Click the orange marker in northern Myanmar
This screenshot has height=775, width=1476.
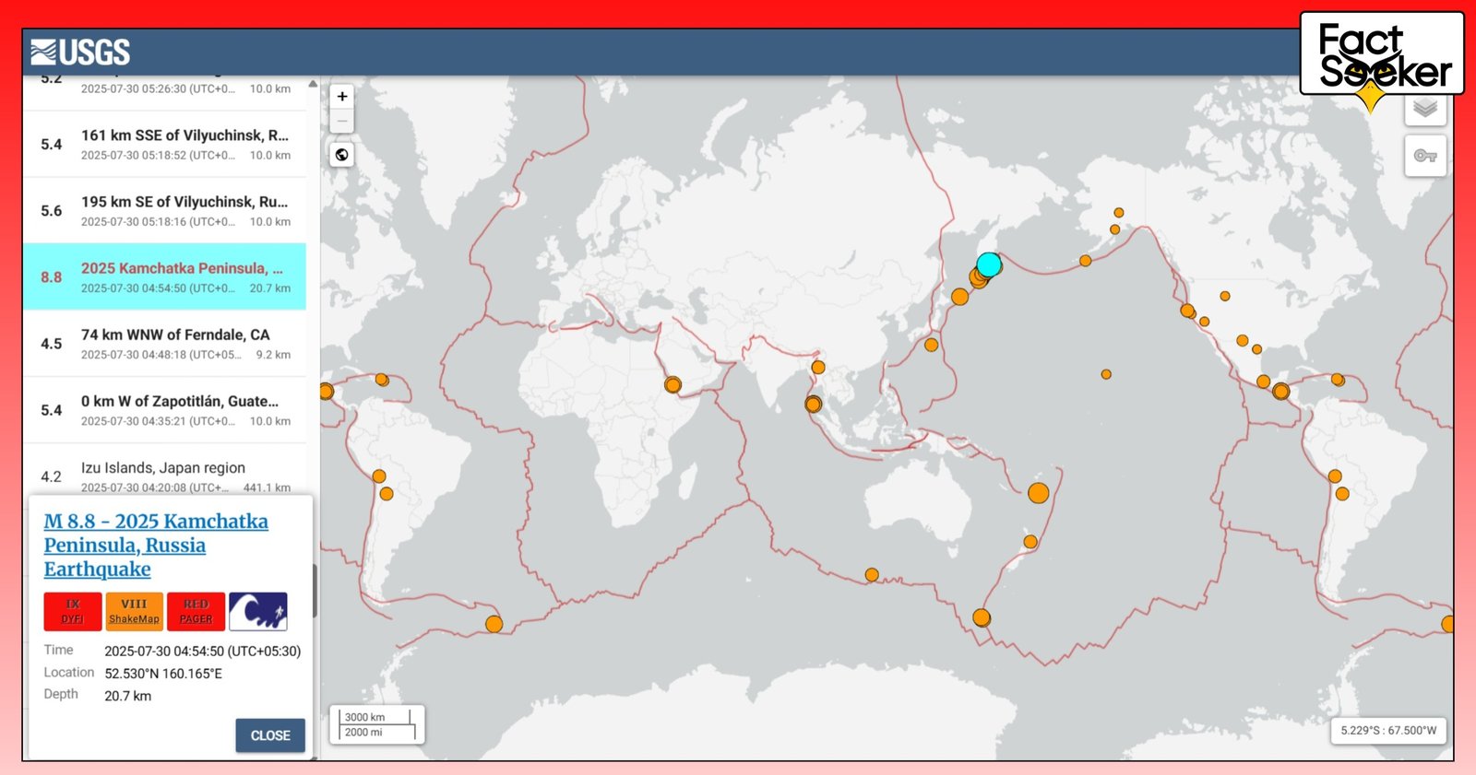pyautogui.click(x=818, y=367)
